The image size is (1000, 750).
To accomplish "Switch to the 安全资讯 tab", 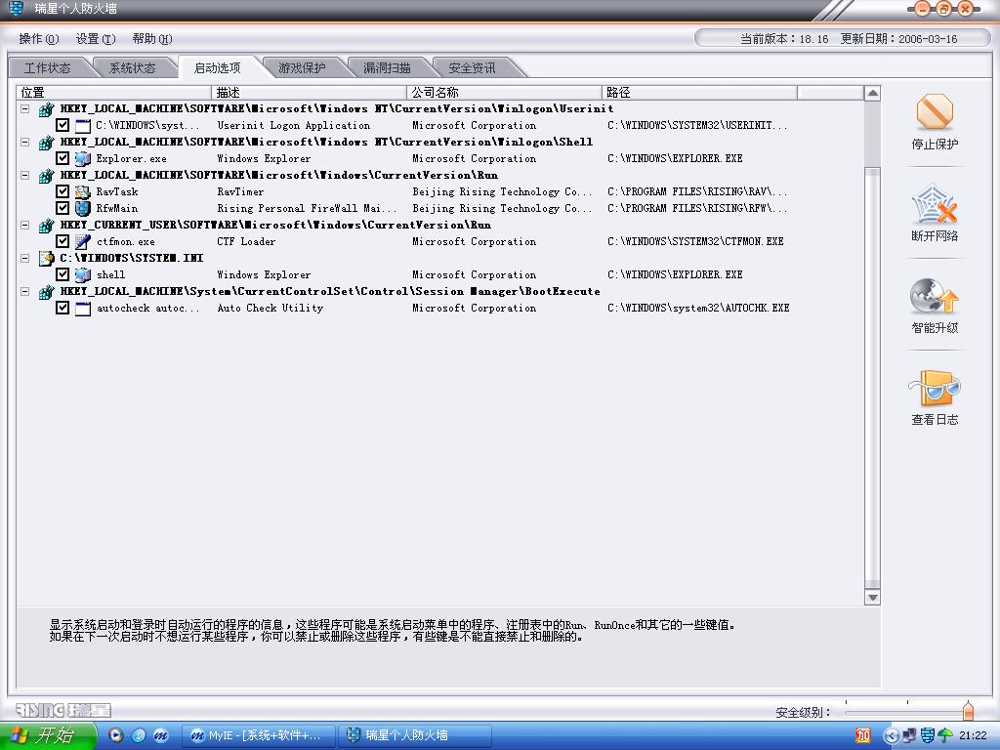I will click(472, 67).
